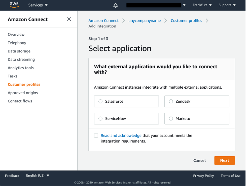246x186 pixels.
Task: Go to anycompanyname breadcrumb link
Action: coord(145,21)
